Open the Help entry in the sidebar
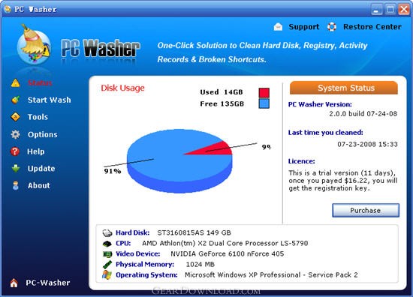The image size is (413, 297). [36, 151]
